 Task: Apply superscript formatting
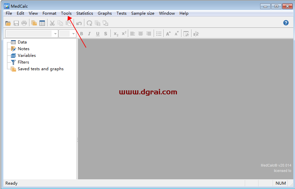point(124,33)
